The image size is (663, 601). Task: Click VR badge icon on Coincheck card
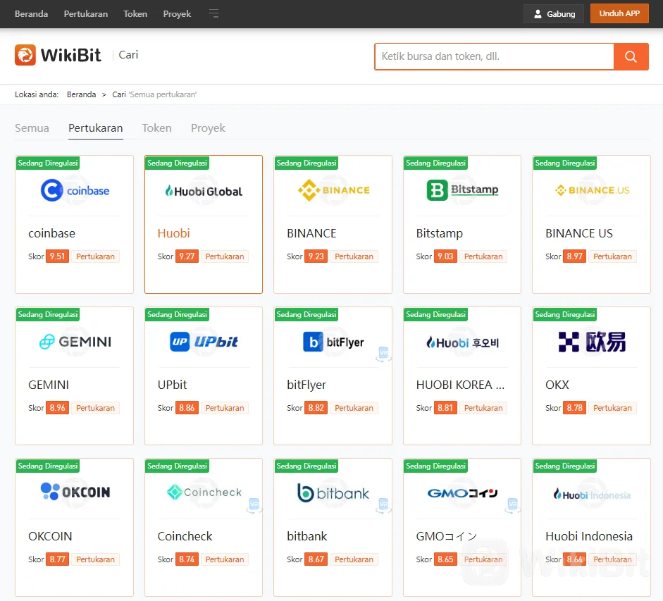coord(254,505)
